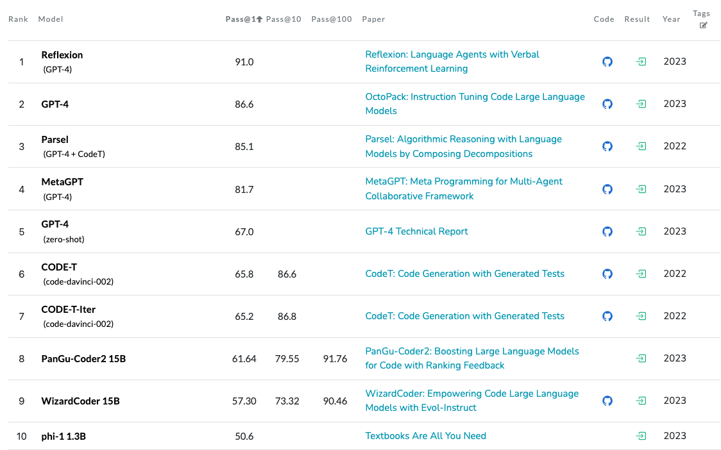Viewport: 721px width, 450px height.
Task: Click the 85.1 Pass@1 score
Action: pos(244,147)
